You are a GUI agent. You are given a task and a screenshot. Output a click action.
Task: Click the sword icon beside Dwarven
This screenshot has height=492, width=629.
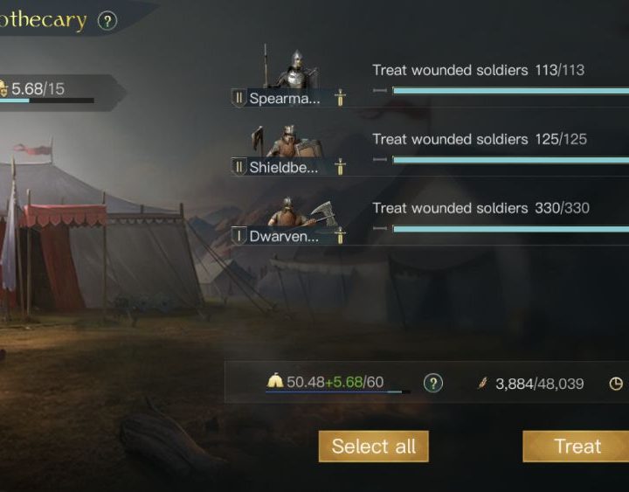(340, 236)
